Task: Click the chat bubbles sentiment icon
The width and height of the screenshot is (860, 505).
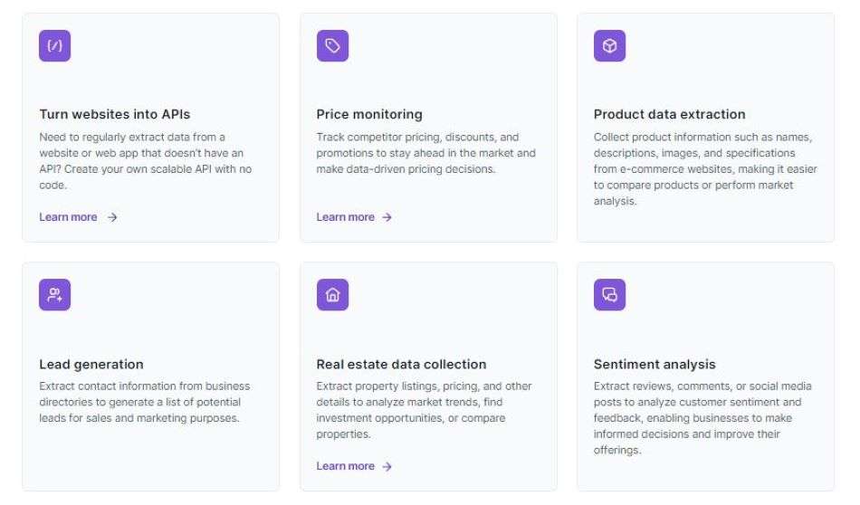Action: click(609, 295)
